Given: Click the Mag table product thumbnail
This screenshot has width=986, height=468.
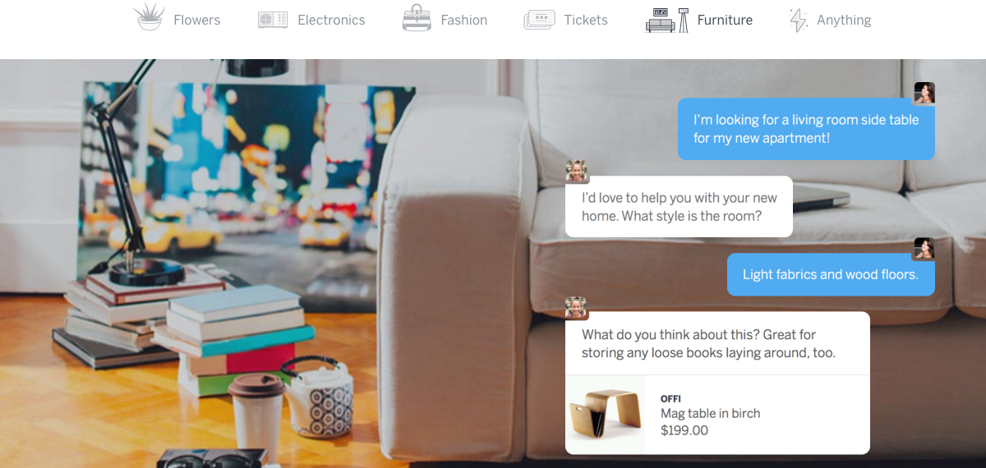Looking at the screenshot, I should (606, 414).
